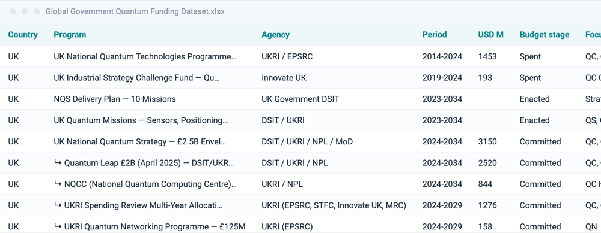The image size is (601, 233).
Task: Select the UK National Quantum Technologies Programme cell
Action: [x=145, y=56]
